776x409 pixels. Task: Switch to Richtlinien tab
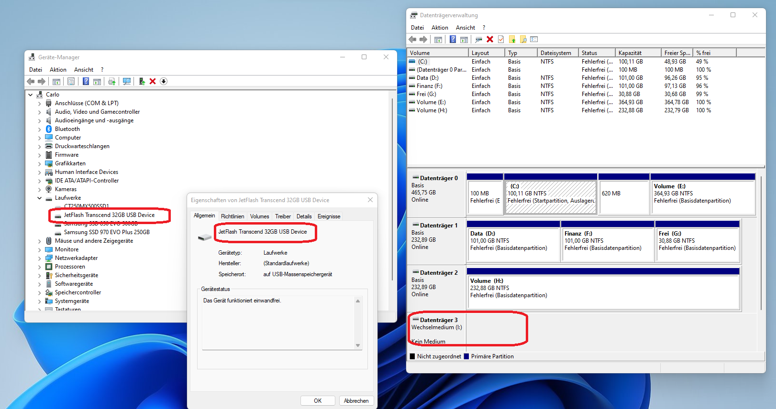233,216
